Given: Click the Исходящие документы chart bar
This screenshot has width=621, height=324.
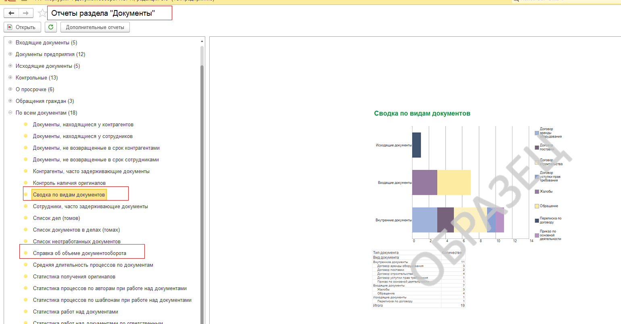Looking at the screenshot, I should point(416,145).
